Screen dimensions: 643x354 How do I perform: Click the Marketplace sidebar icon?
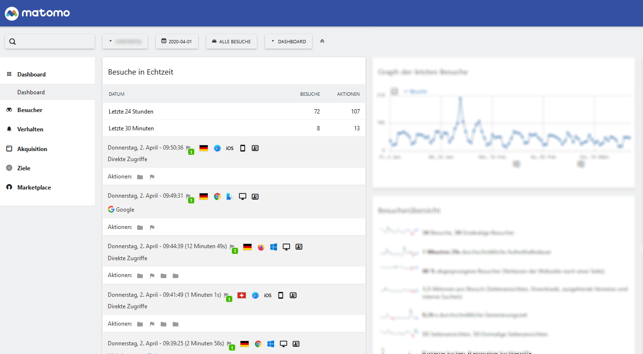point(9,188)
